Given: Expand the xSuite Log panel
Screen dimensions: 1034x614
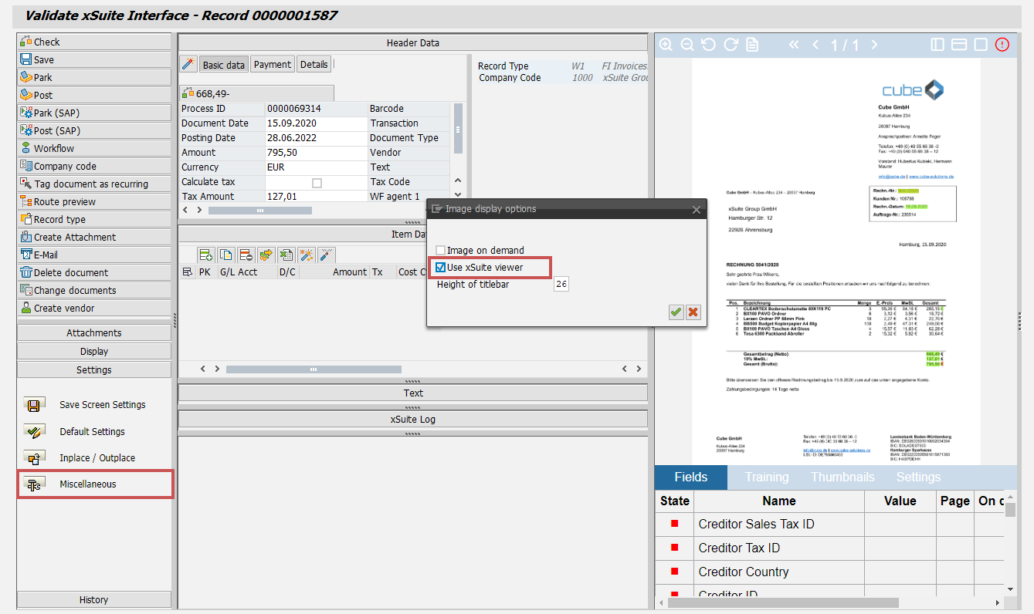Looking at the screenshot, I should 412,419.
